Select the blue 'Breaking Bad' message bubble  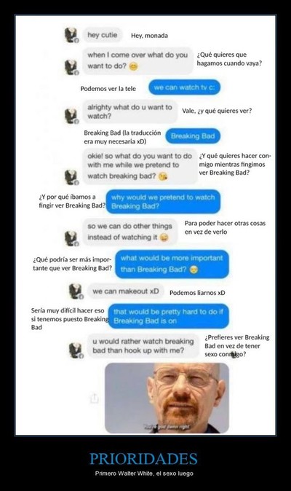click(x=193, y=136)
